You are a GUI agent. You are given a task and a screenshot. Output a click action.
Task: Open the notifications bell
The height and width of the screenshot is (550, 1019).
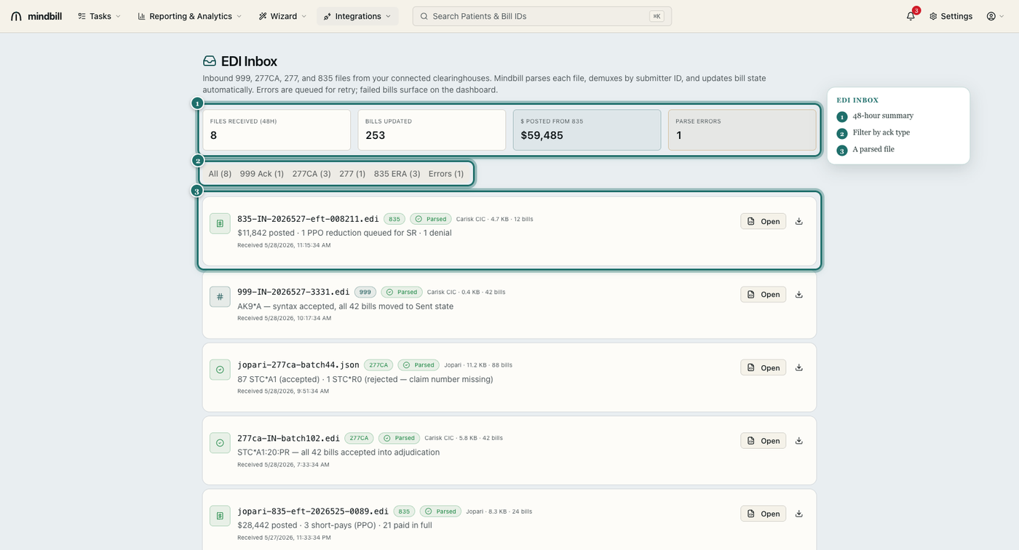point(911,16)
